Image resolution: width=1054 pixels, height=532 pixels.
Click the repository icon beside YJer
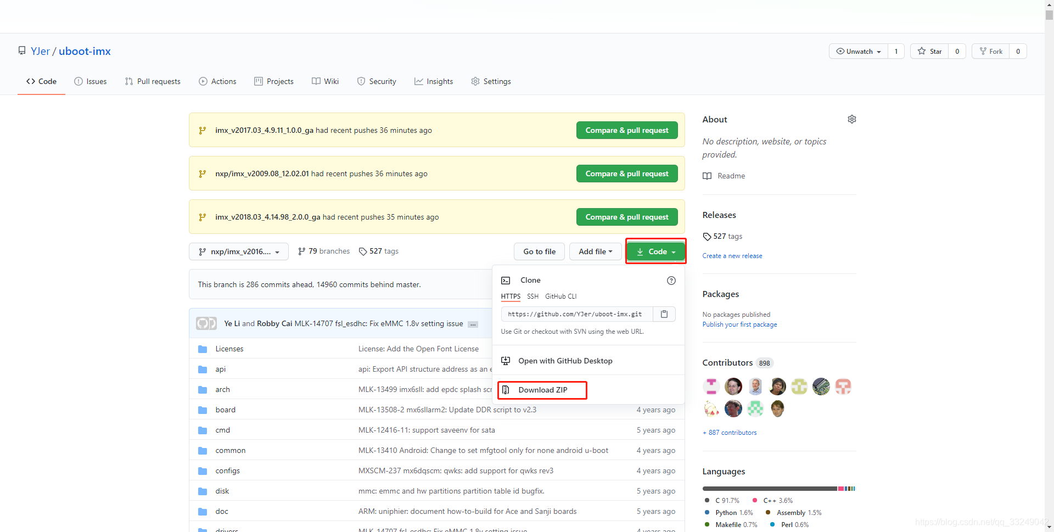22,51
